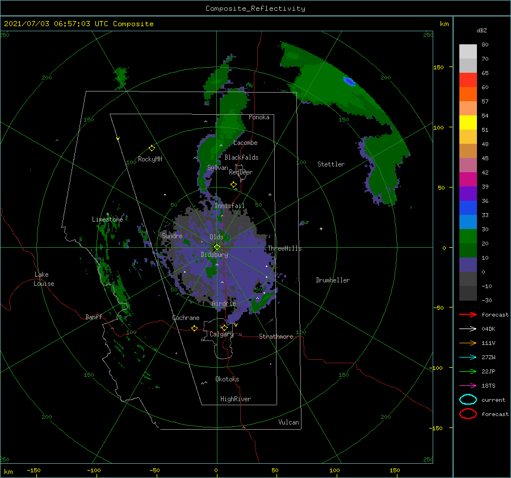511x478 pixels.
Task: Click the white 04DK arrow icon
Action: point(468,329)
